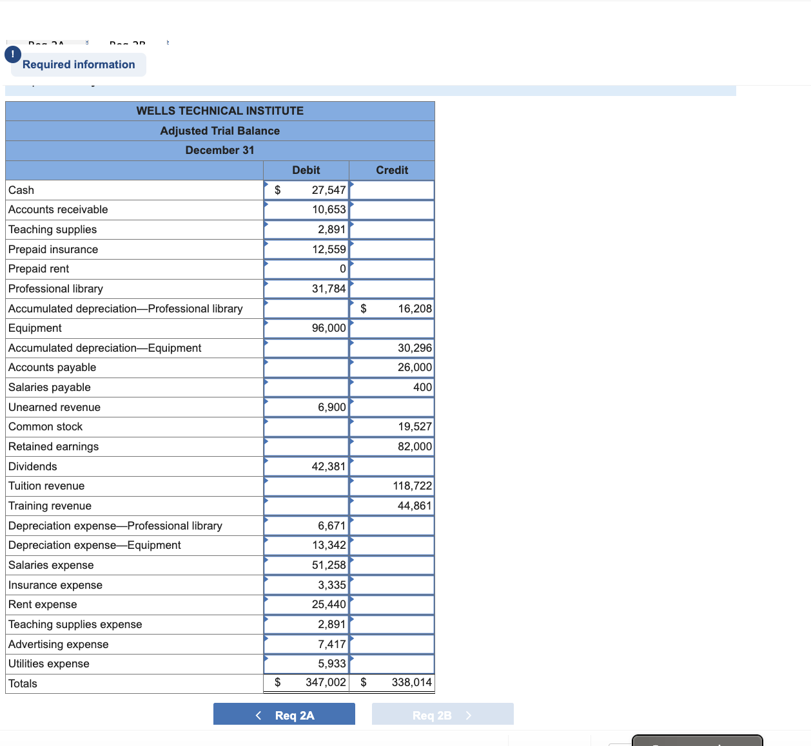This screenshot has height=746, width=811.
Task: Click the Required information label
Action: (x=78, y=64)
